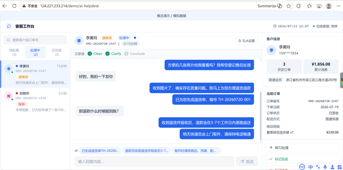The image size is (343, 170).
Task: Open 李美玲 conversation in the list
Action: click(x=35, y=74)
